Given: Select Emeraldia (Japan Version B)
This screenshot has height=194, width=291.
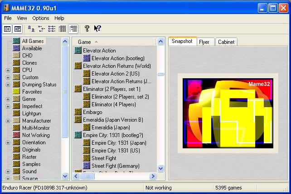Looking at the screenshot, I should click(x=113, y=120).
